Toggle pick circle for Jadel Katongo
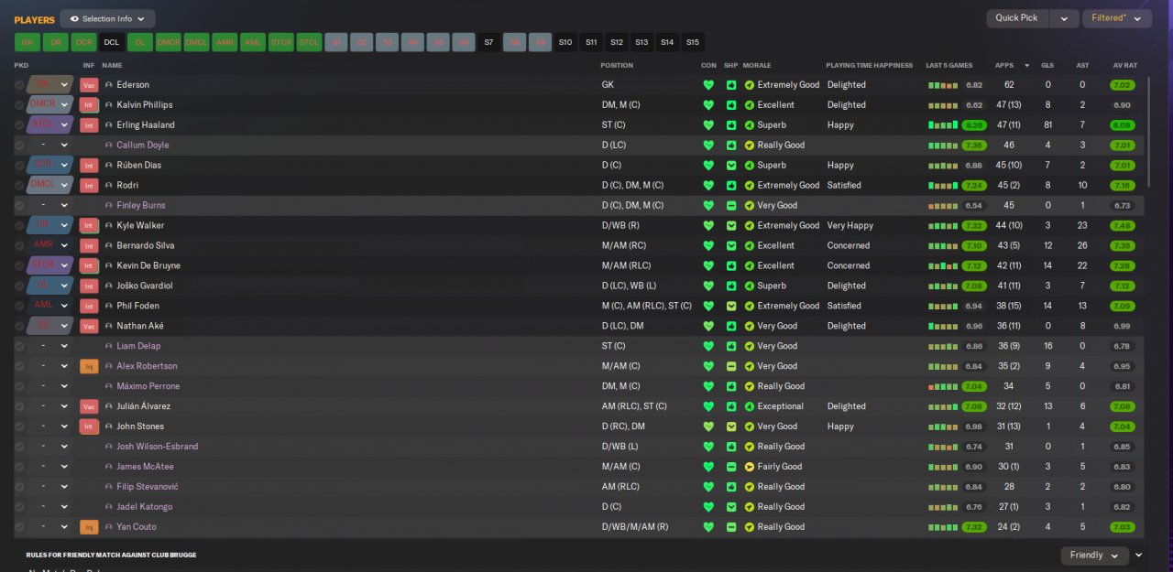The image size is (1173, 572). pos(19,507)
